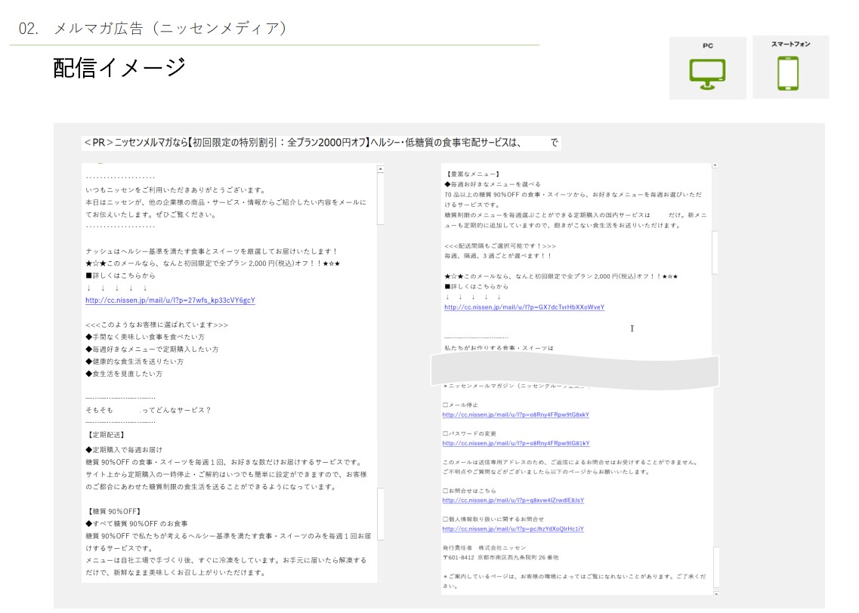Screen dimensions: 859x613
Task: Open the nissen link ending kp33cVY6gcY
Action: (170, 300)
